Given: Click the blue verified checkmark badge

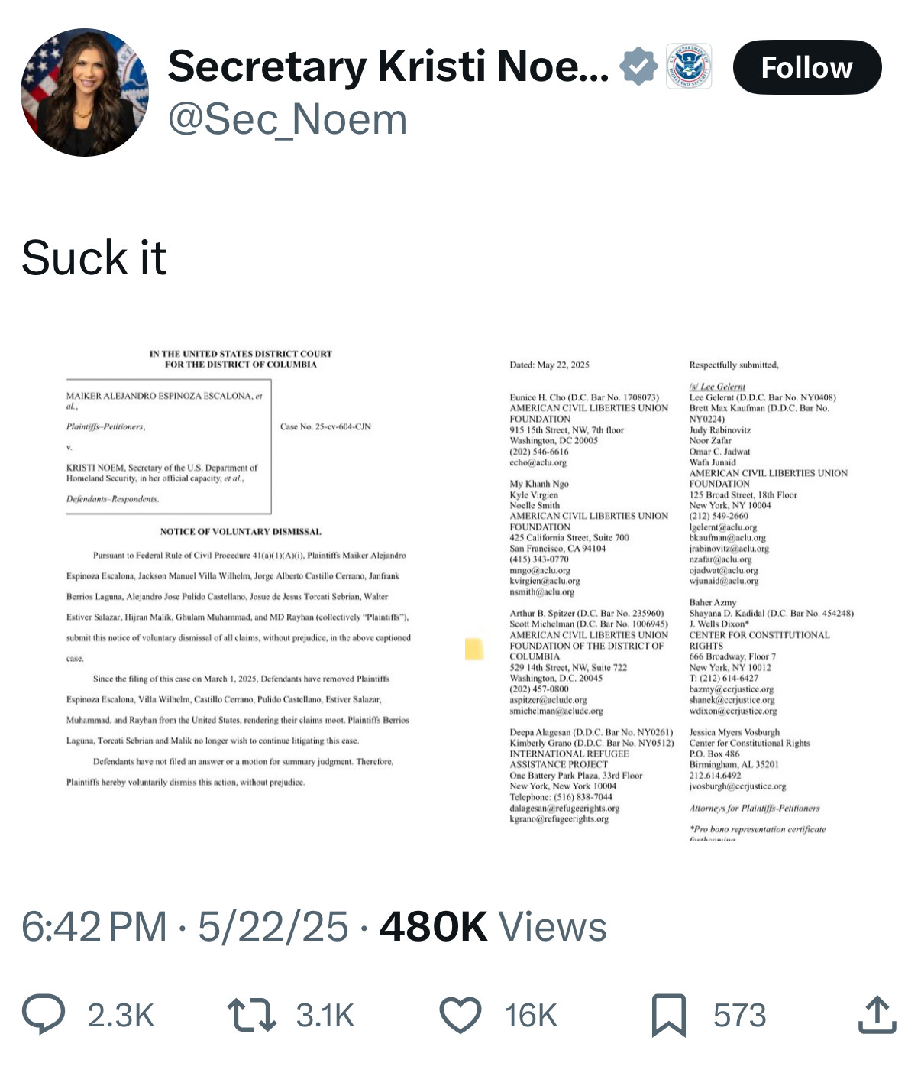Looking at the screenshot, I should coord(638,66).
